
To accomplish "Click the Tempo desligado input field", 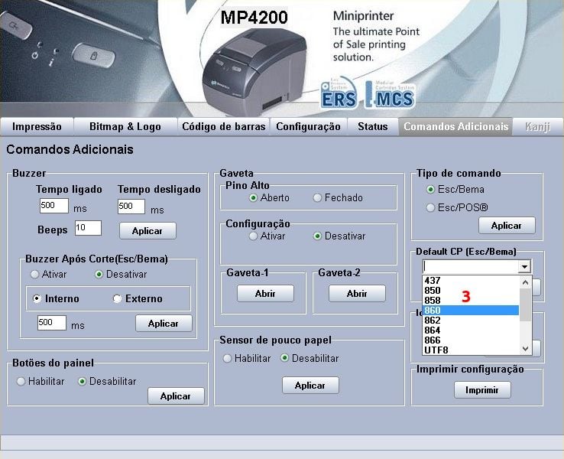I will (131, 207).
